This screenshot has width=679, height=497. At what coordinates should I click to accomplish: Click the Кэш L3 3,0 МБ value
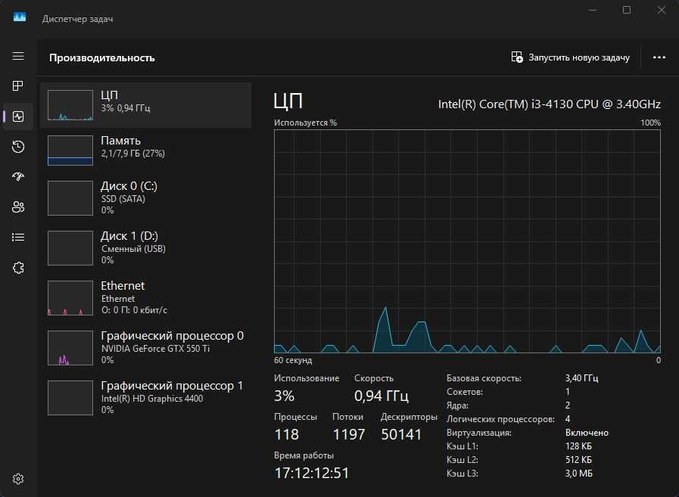click(578, 474)
